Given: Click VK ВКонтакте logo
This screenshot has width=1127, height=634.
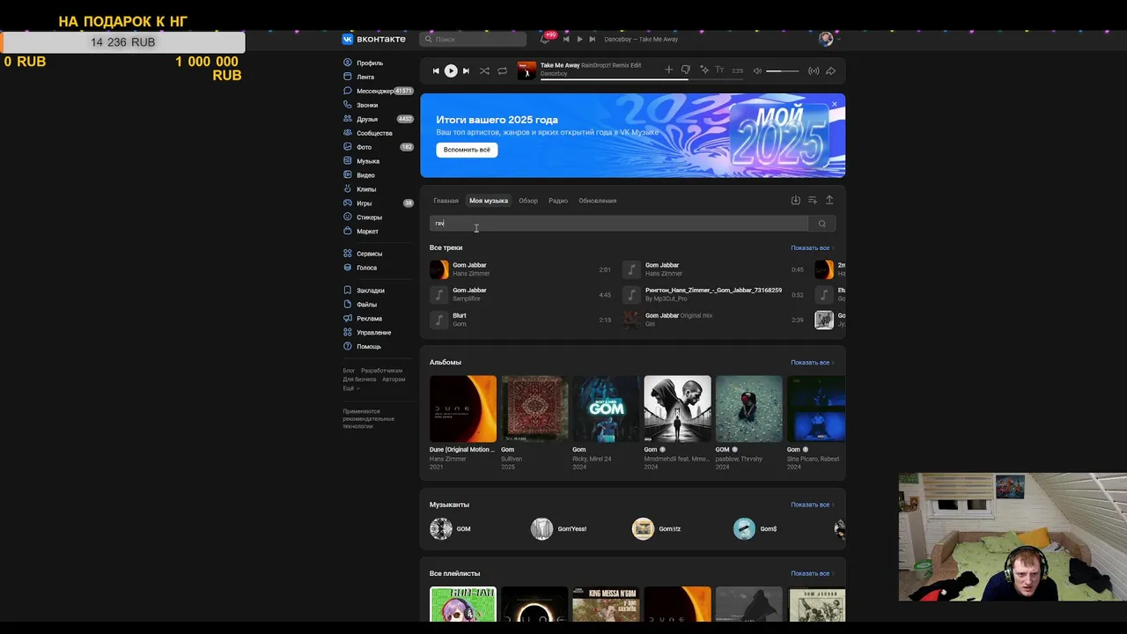Looking at the screenshot, I should tap(374, 39).
